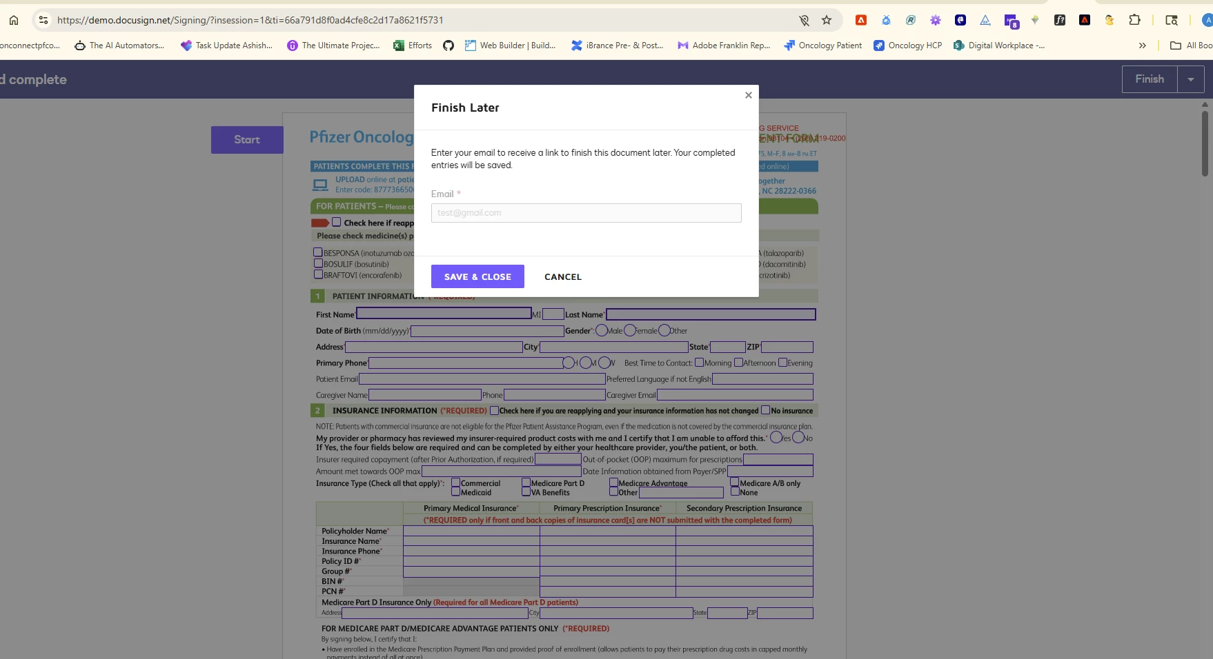Viewport: 1213px width, 659px height.
Task: Click the Last Name field
Action: [x=711, y=314]
